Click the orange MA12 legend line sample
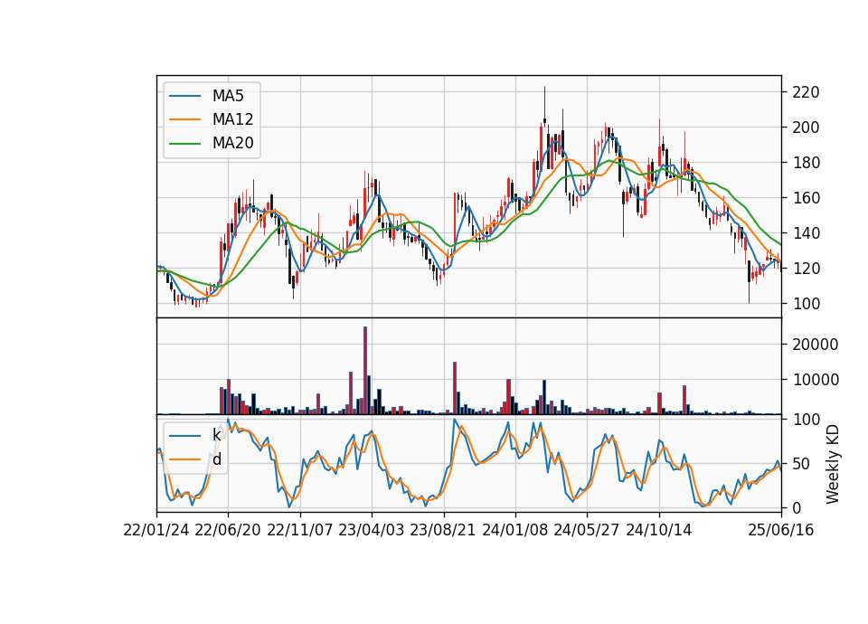The height and width of the screenshot is (624, 868). 184,119
